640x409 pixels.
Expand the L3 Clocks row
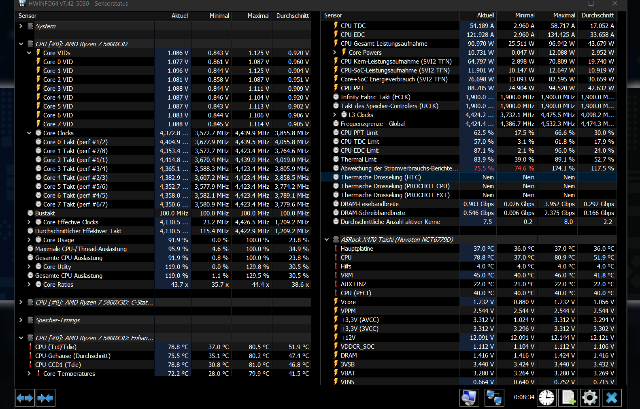pos(335,115)
